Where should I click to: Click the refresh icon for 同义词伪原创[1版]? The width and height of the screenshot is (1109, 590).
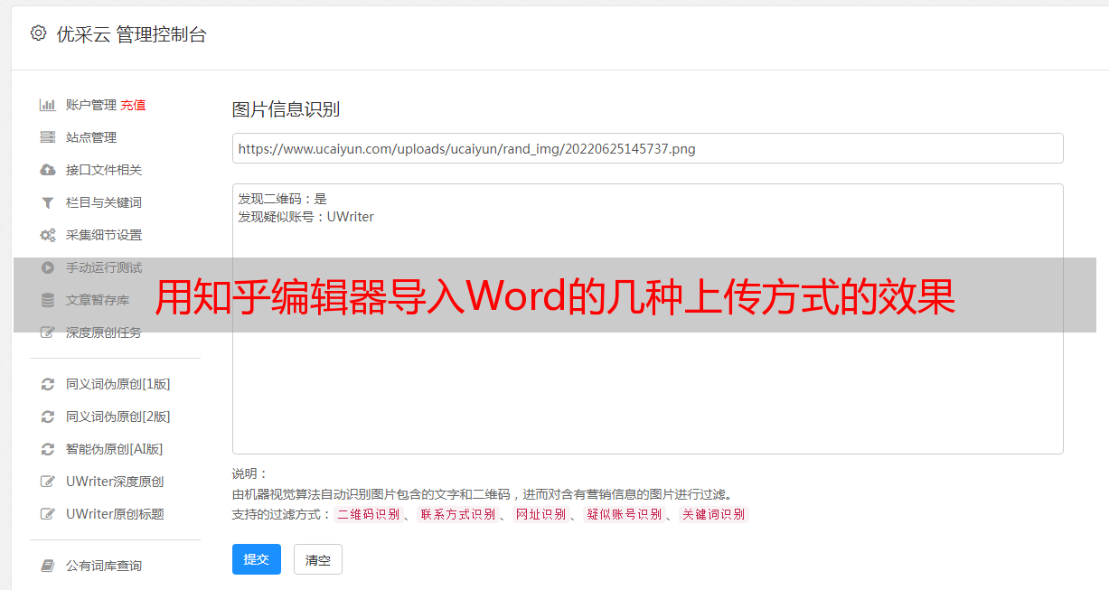48,384
